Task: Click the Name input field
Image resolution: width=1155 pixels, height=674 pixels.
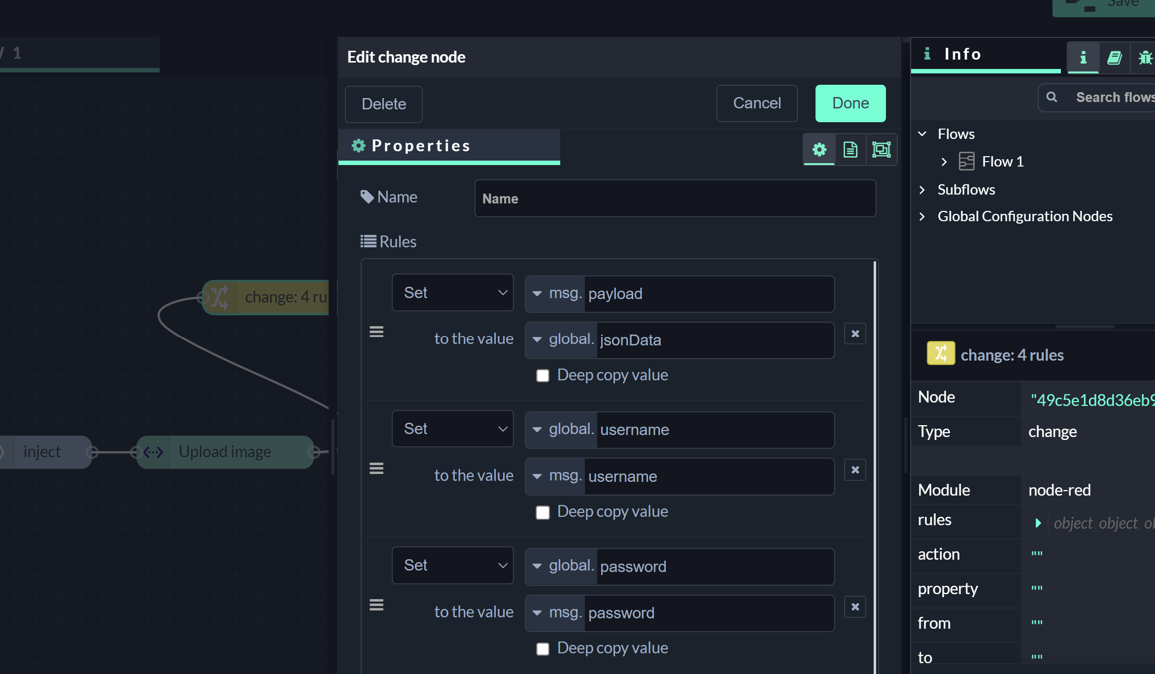Action: [x=675, y=199]
